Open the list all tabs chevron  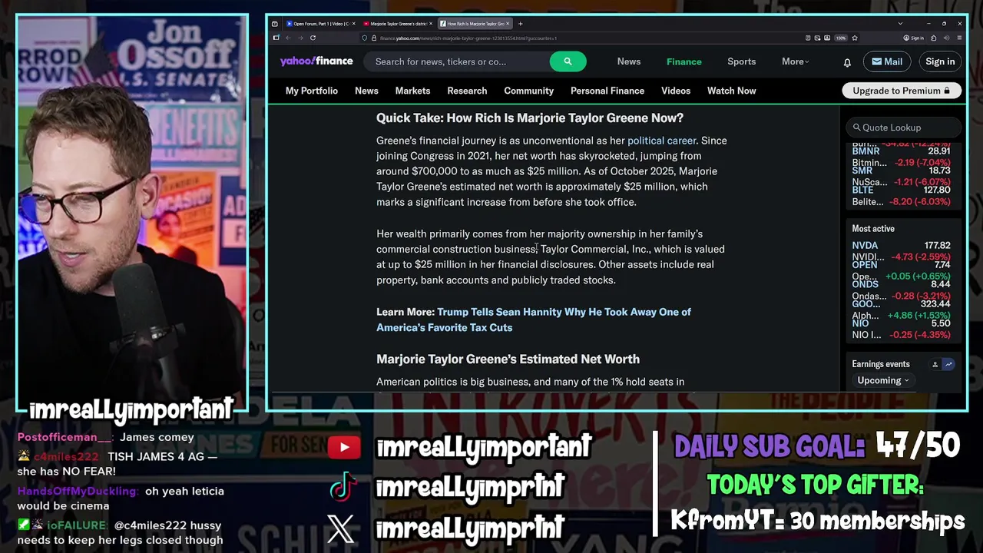[x=900, y=24]
